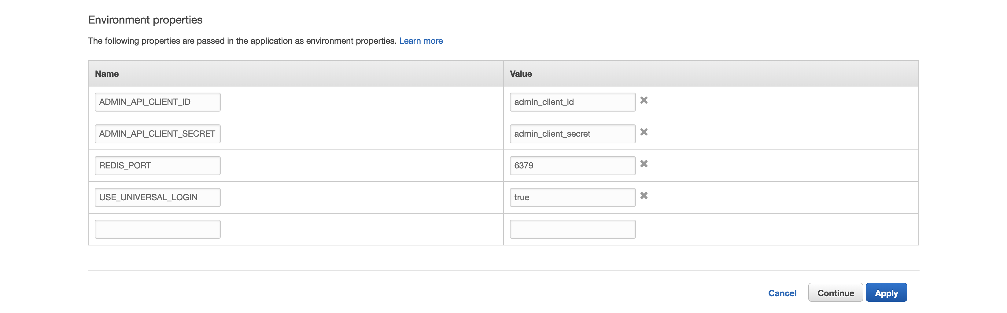Click the Value column header

tap(521, 74)
